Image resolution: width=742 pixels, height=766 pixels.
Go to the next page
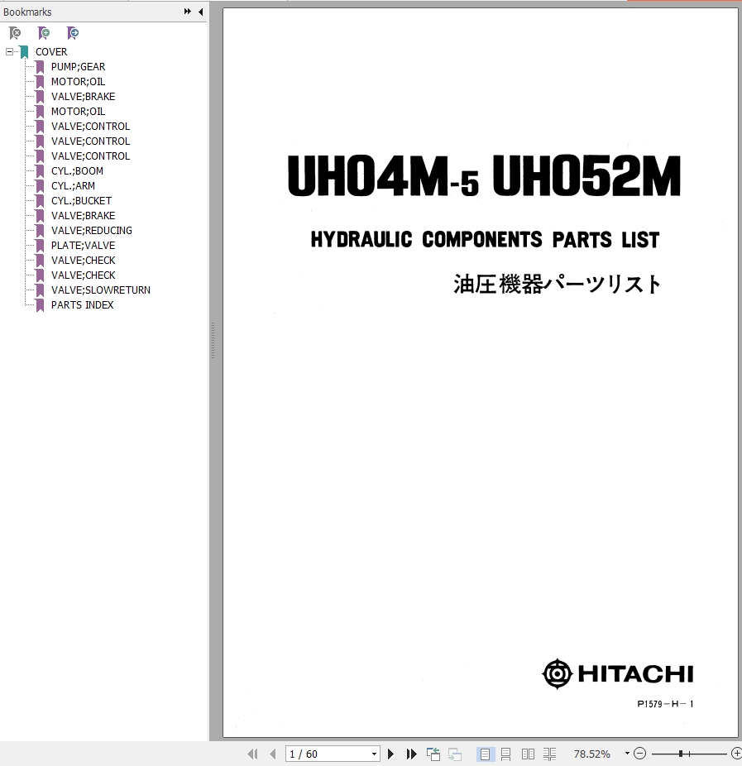(x=390, y=754)
